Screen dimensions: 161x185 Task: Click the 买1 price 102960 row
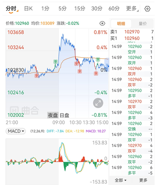pyautogui.click(x=132, y=38)
